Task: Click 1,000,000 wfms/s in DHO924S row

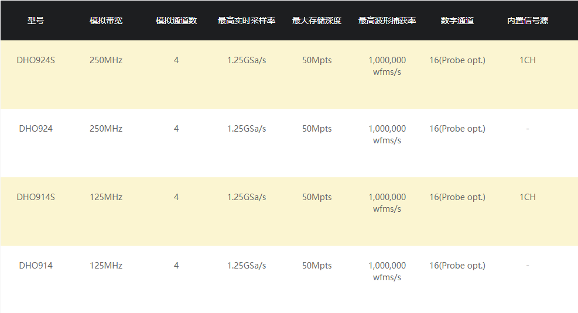Action: [x=387, y=66]
